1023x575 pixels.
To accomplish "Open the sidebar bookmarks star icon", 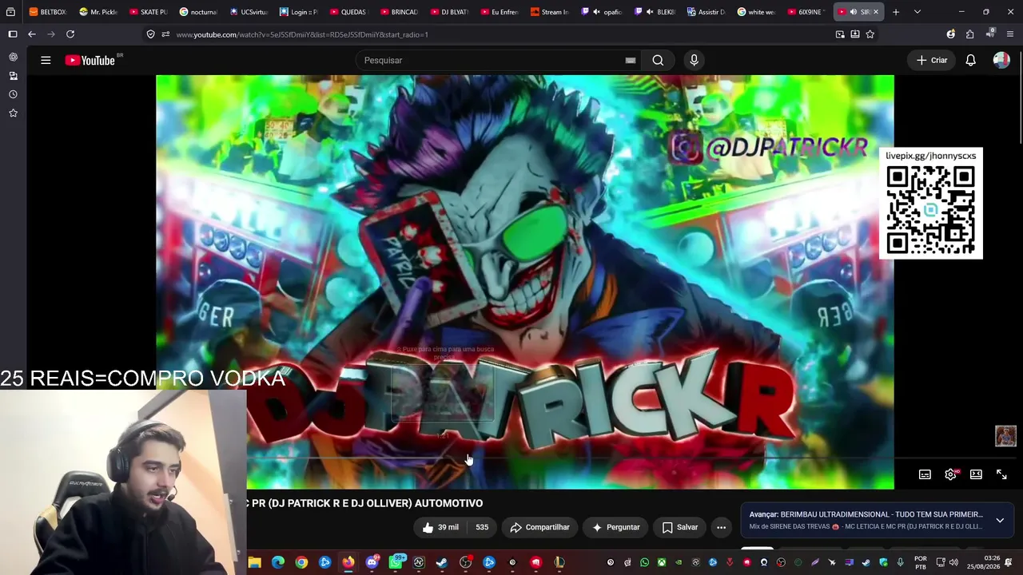I will [x=13, y=113].
